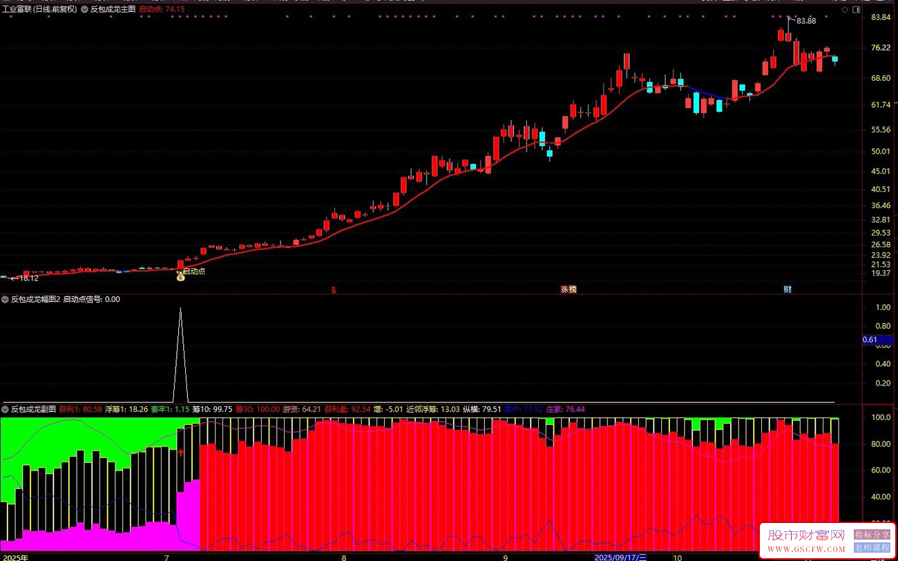Click the 反包成龙幅图2 indicator name
Image resolution: width=898 pixels, height=561 pixels.
pyautogui.click(x=36, y=300)
